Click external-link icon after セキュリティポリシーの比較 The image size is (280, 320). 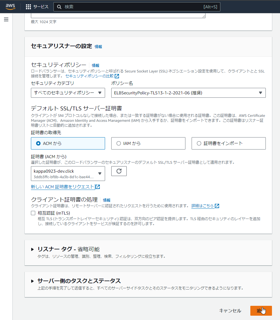(x=117, y=76)
